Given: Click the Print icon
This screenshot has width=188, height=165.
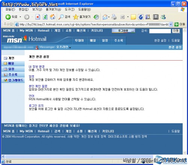Looking at the screenshot, I should 114,17.
